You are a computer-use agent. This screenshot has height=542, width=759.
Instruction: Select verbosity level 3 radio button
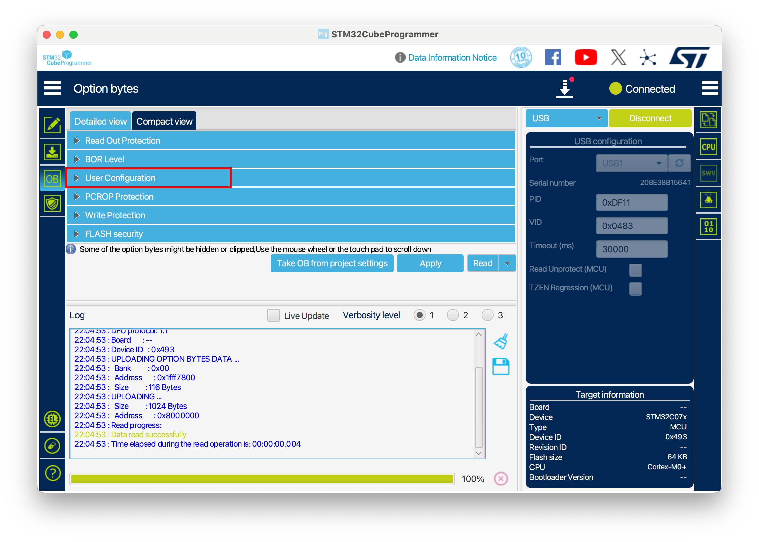[488, 315]
